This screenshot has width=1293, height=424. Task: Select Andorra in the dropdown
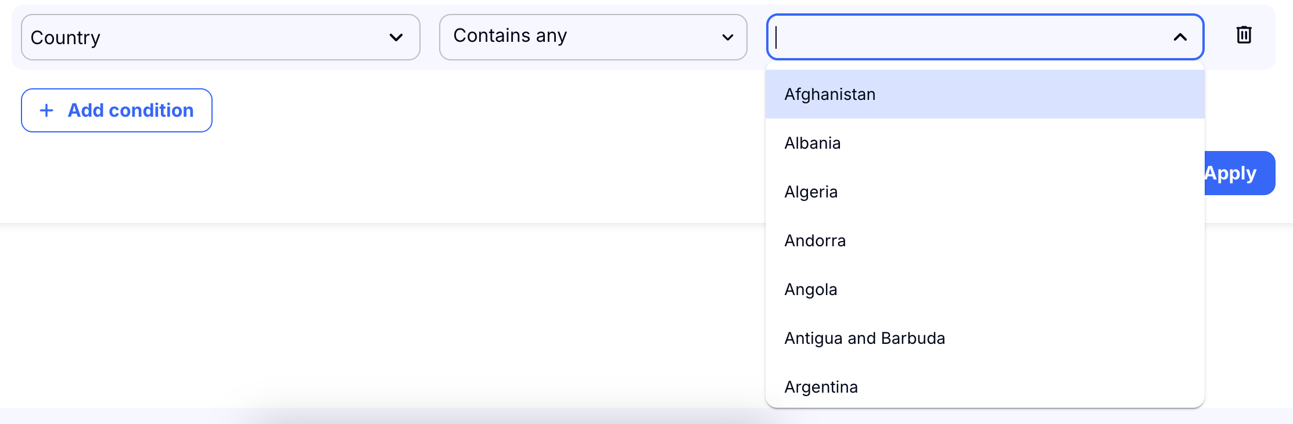[815, 241]
